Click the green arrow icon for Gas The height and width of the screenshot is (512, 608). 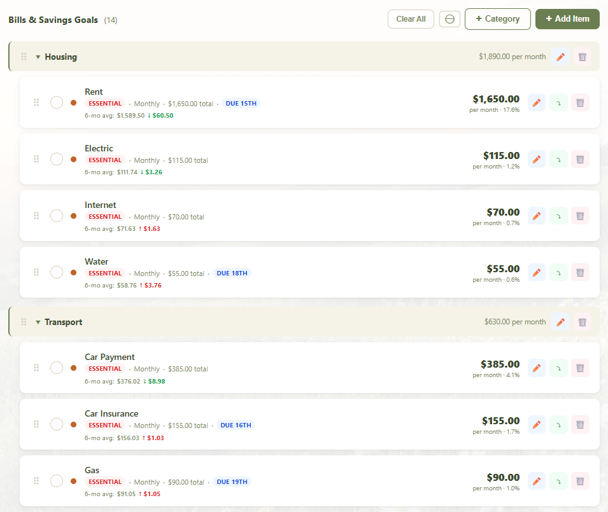pyautogui.click(x=558, y=481)
